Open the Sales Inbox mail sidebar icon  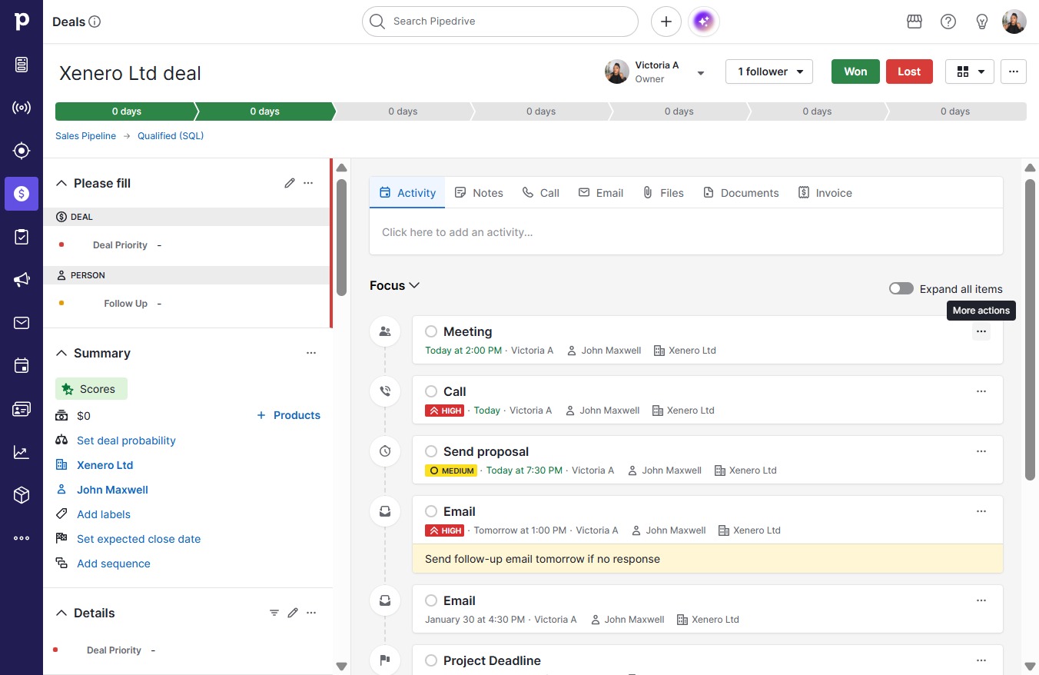[x=22, y=323]
